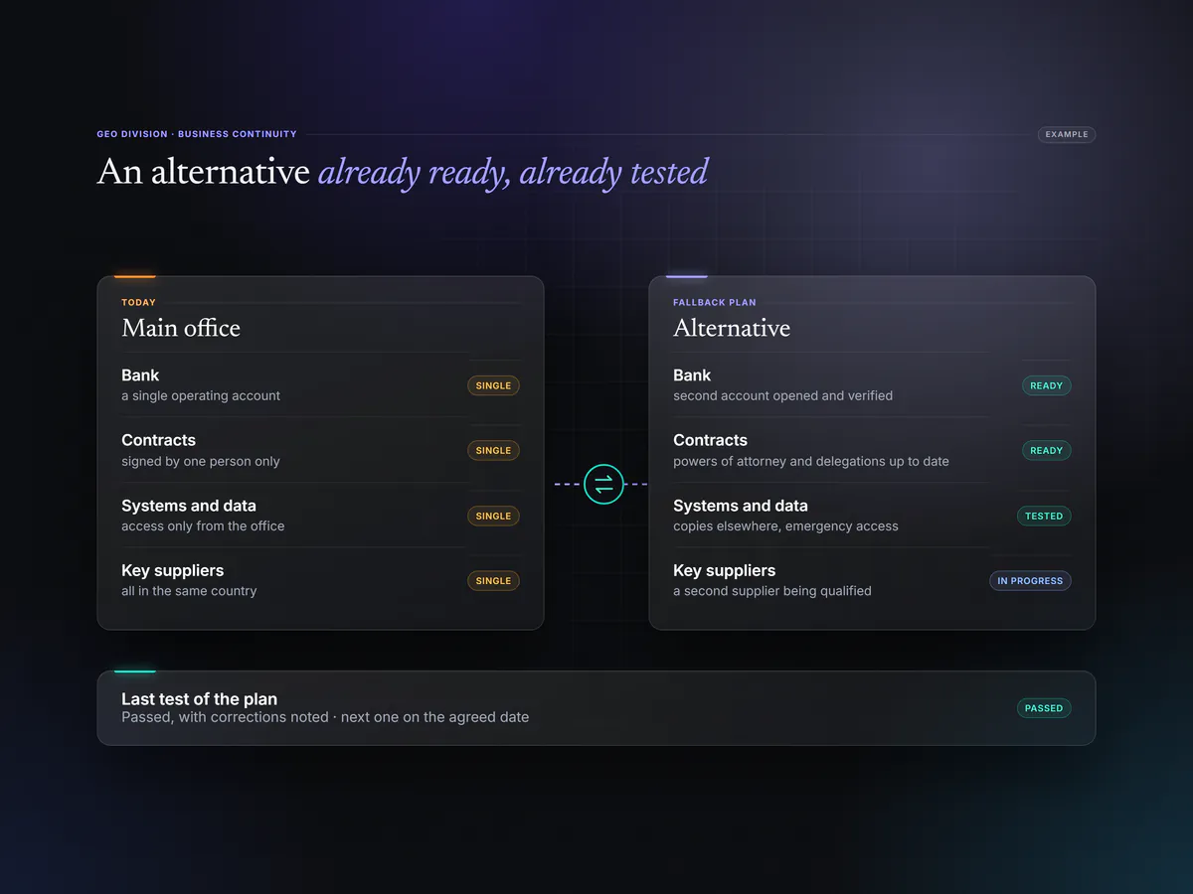The image size is (1193, 894).
Task: Click the orange TODAY label
Action: (x=138, y=302)
